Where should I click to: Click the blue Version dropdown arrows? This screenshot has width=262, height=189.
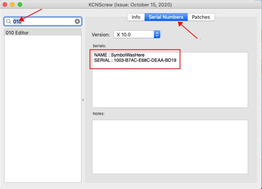[157, 34]
